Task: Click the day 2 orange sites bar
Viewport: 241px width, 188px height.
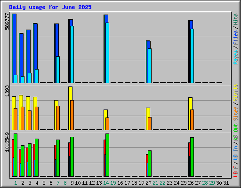Action: (23, 118)
